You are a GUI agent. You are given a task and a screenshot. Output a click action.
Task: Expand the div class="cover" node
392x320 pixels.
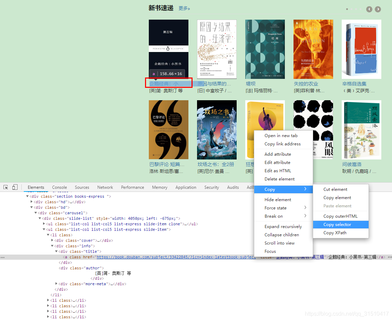(52, 240)
